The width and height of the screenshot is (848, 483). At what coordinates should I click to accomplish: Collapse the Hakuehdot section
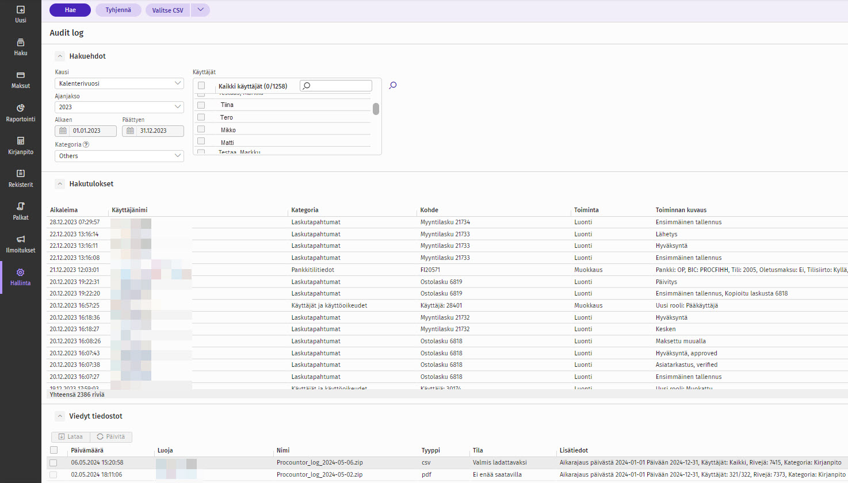[x=60, y=56]
